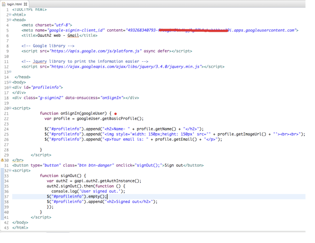Click 'auth2.signOut().then(function' line
Screen dimensions: 315x243
coord(86,186)
